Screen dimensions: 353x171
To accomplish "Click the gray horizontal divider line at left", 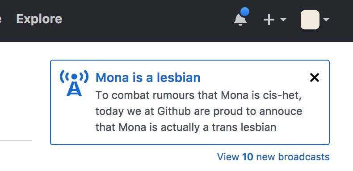I will coord(16,140).
